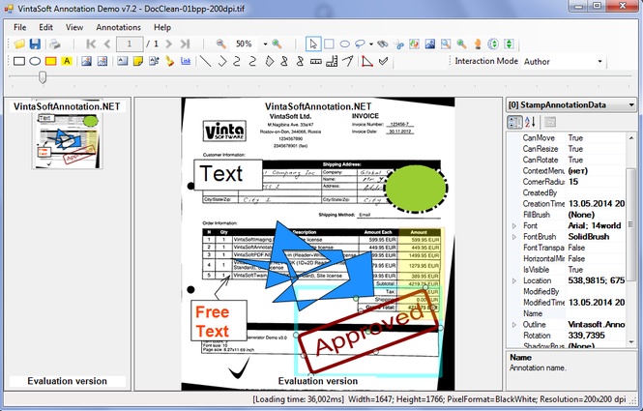Switch property grid to categorized view
The height and width of the screenshot is (411, 643).
[x=514, y=122]
